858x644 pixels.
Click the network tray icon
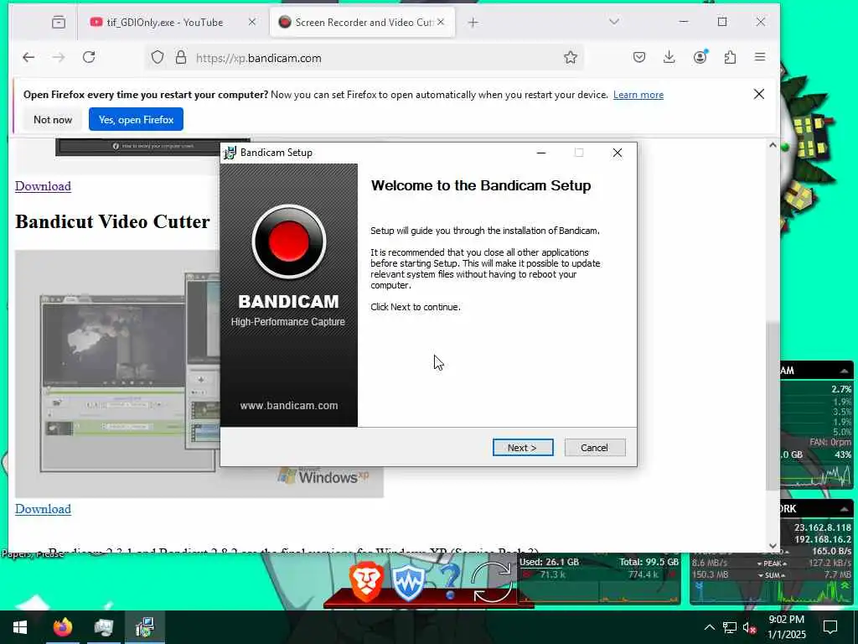pos(730,627)
